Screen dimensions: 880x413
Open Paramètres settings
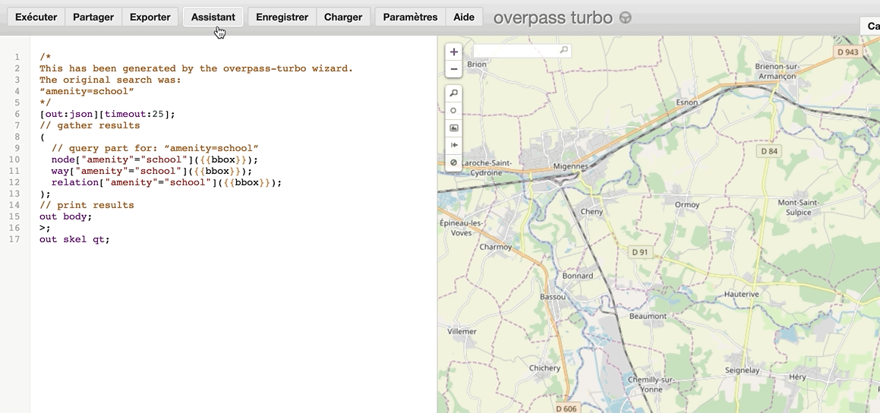point(410,17)
